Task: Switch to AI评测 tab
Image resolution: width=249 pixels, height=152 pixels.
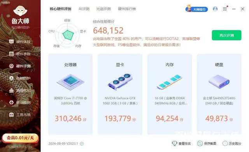Action: tap(84, 9)
